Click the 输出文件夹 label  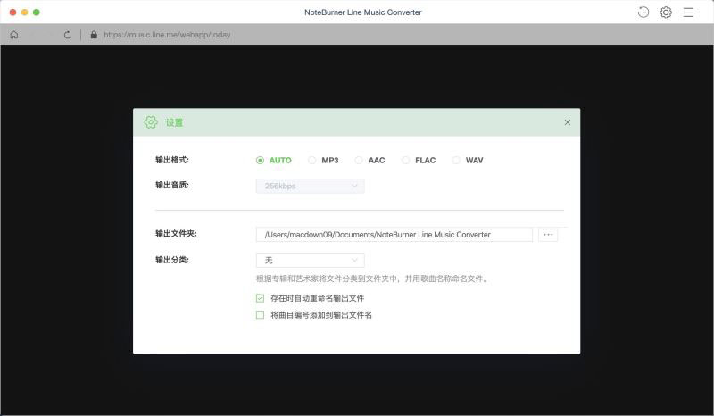(x=176, y=234)
